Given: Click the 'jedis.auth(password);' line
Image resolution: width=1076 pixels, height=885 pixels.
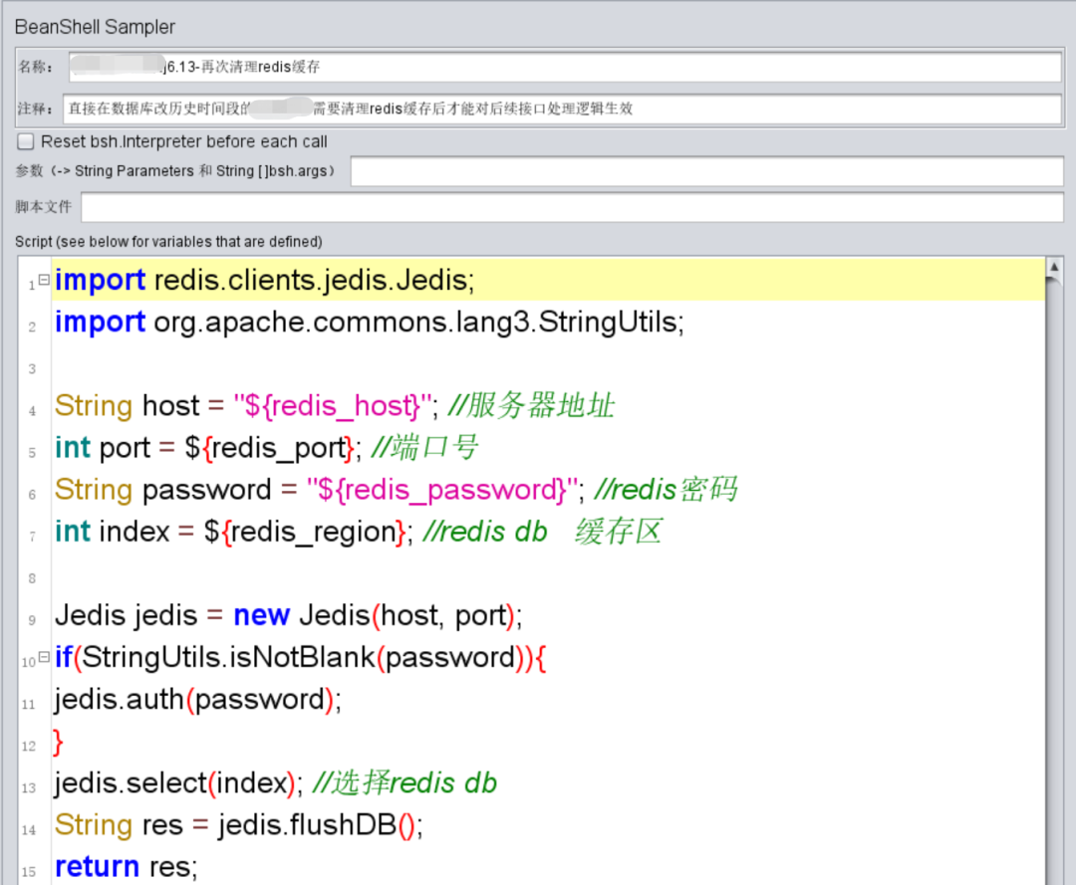Looking at the screenshot, I should (x=198, y=699).
